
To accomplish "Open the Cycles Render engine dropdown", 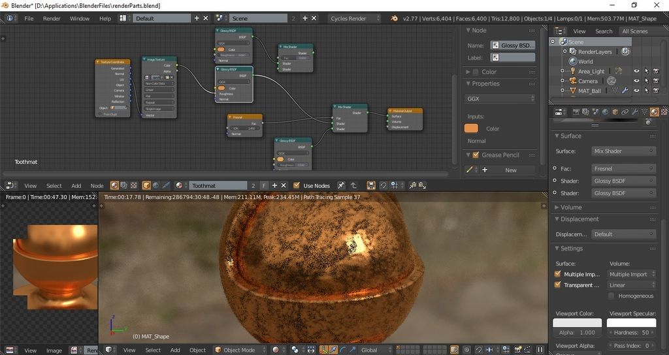I will pyautogui.click(x=353, y=18).
